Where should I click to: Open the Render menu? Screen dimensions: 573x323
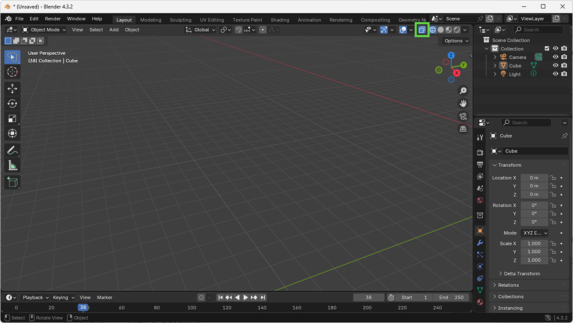pyautogui.click(x=53, y=19)
